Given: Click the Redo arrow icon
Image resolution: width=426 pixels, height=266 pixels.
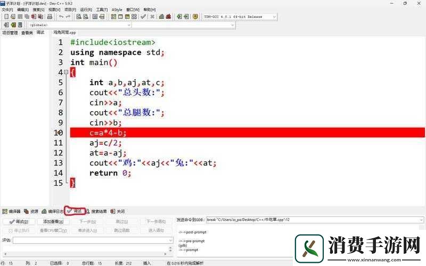Looking at the screenshot, I should tap(68, 16).
